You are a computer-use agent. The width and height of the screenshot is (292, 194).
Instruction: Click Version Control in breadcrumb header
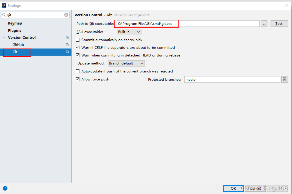click(89, 15)
